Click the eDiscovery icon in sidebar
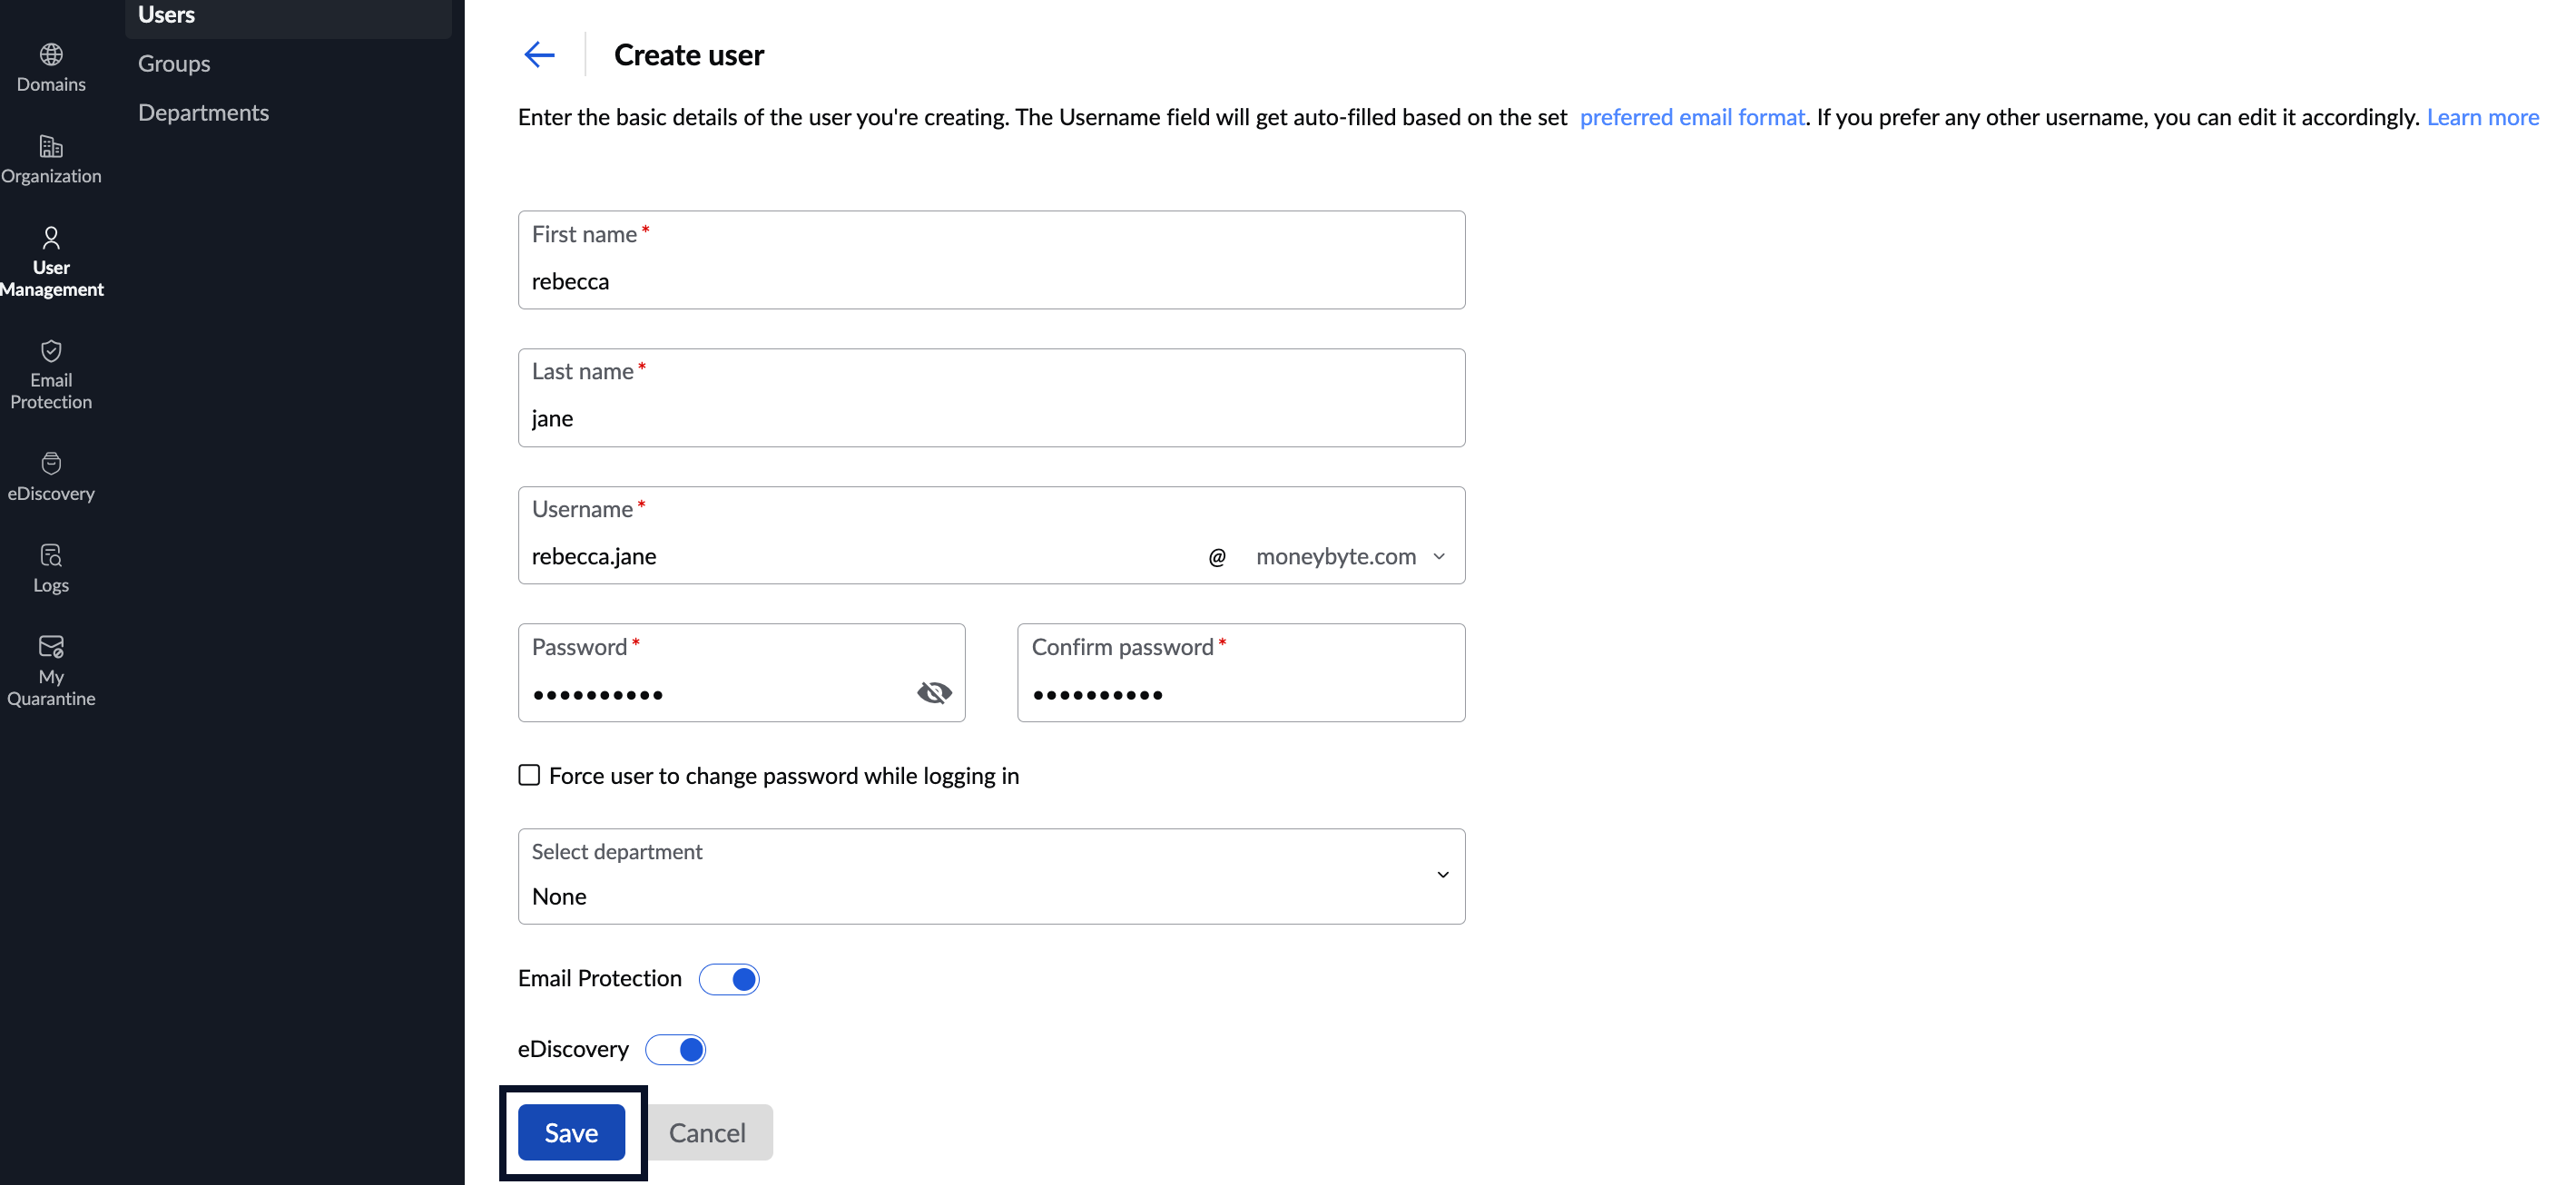 click(x=49, y=463)
